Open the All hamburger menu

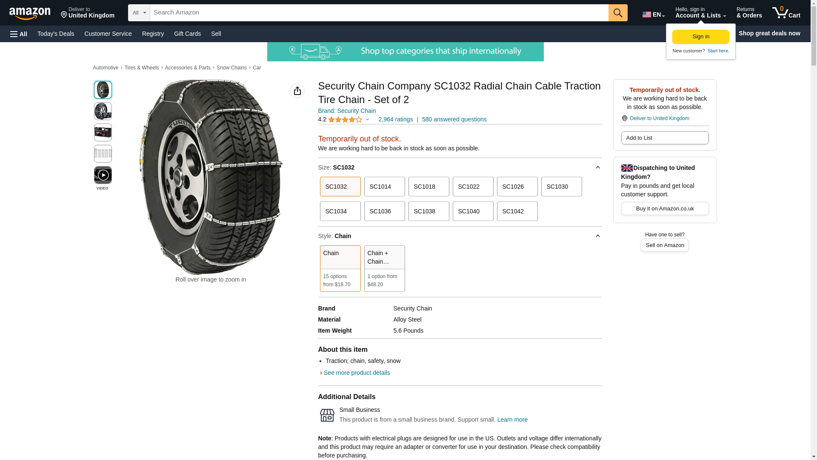tap(19, 34)
